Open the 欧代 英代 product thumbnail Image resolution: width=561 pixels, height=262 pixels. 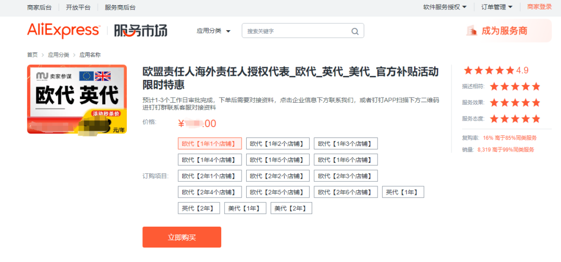point(77,99)
